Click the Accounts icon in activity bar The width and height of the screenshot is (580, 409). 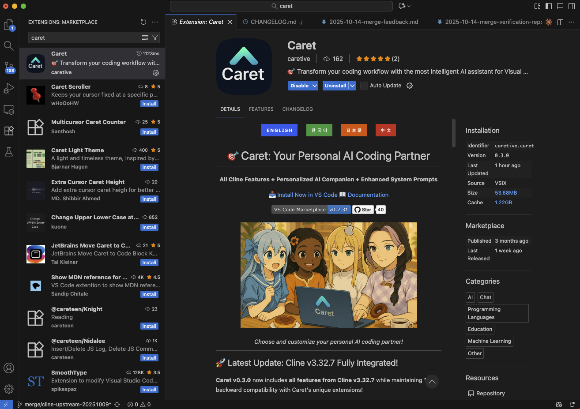click(x=9, y=368)
